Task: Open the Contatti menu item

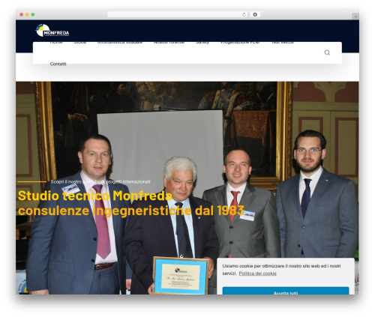Action: click(58, 64)
